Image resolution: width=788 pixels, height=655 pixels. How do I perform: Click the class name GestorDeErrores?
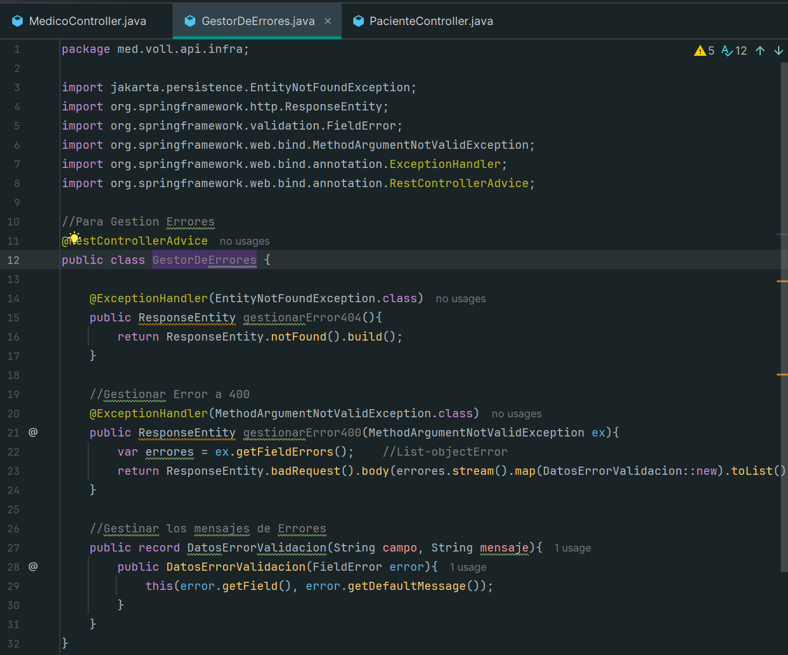[x=204, y=260]
